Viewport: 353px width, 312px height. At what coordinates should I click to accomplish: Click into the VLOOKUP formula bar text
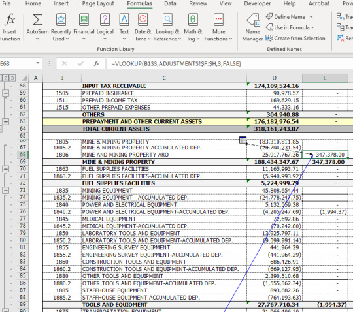coord(176,63)
